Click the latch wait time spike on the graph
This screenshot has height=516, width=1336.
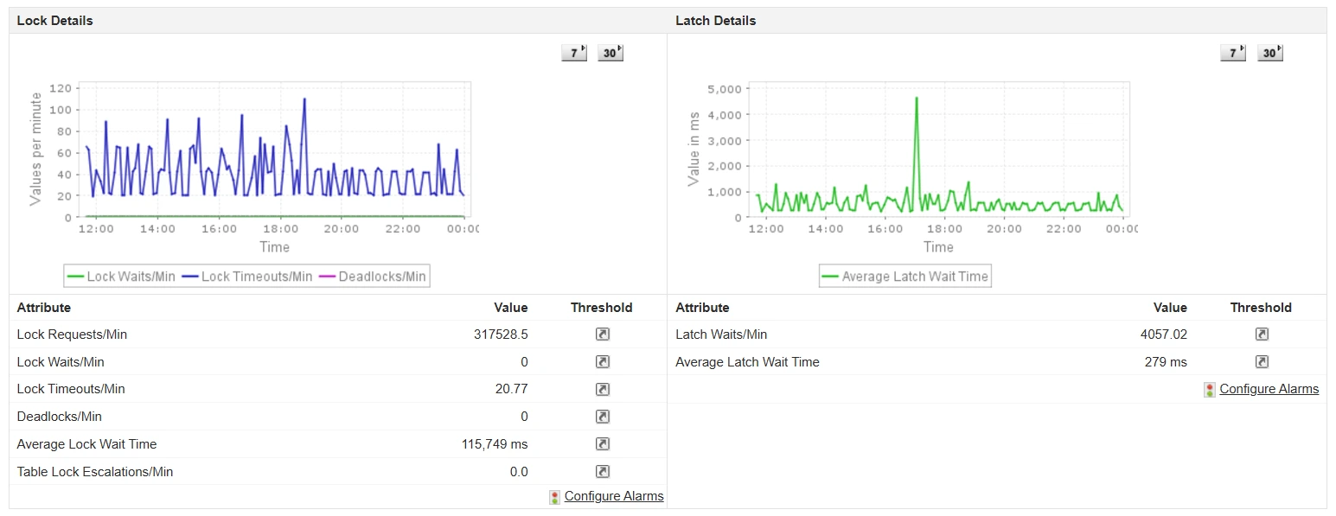(x=917, y=98)
